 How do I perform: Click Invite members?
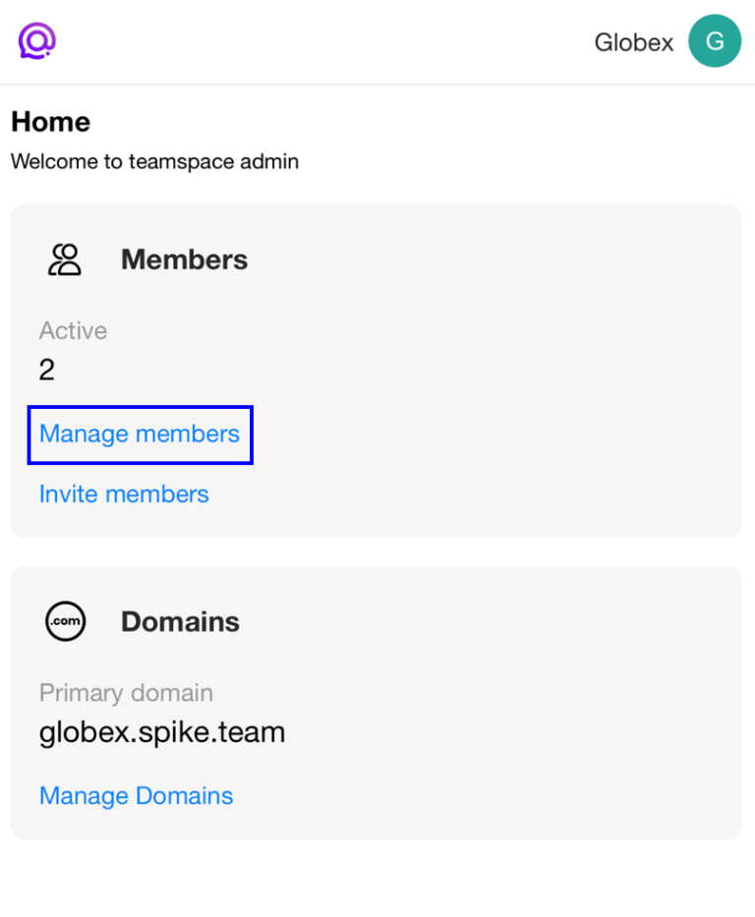pos(124,494)
